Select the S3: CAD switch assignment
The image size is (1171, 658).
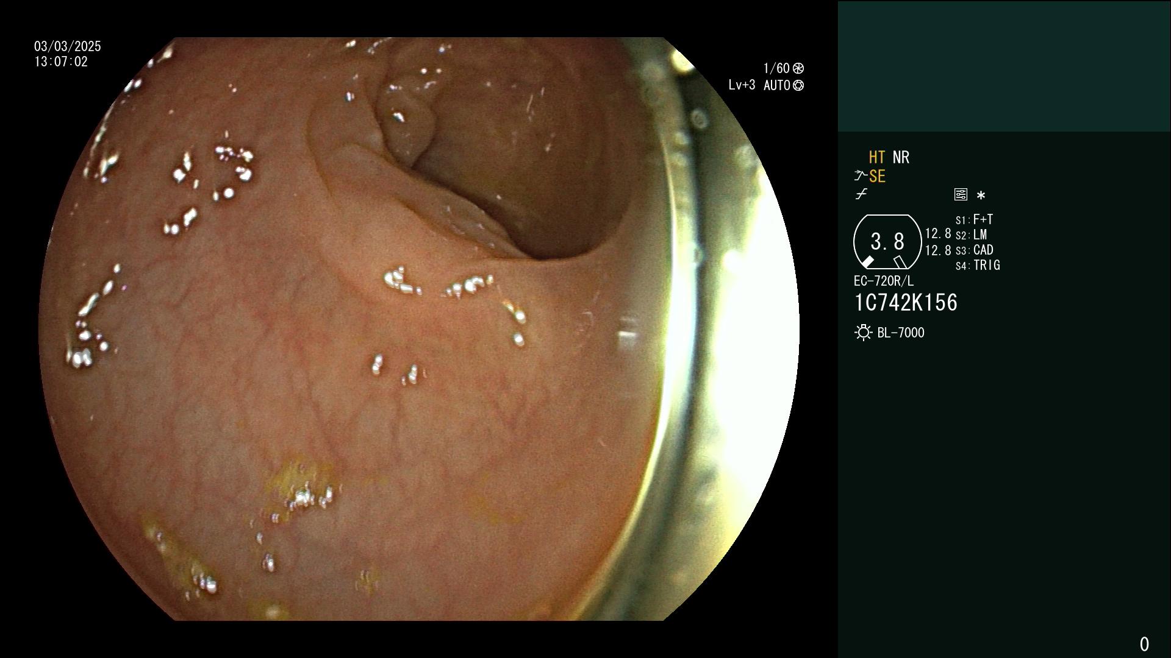click(975, 250)
